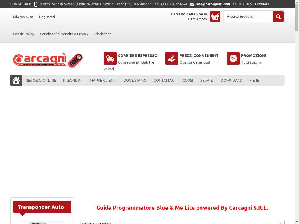Open the Preordini menu item
Screen dimensions: 299x224
(73, 80)
